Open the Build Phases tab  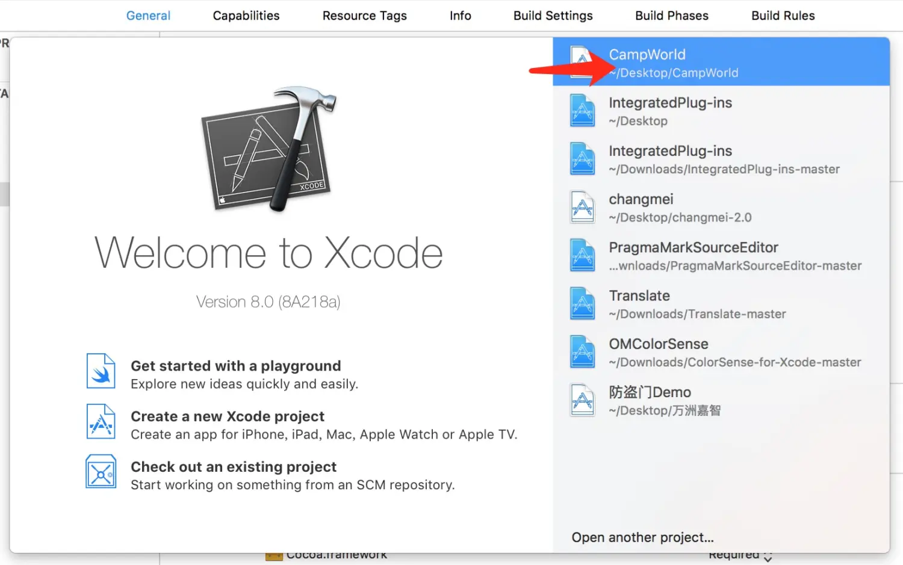click(672, 16)
